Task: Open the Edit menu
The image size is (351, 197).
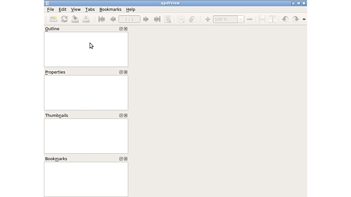Action: pos(63,9)
